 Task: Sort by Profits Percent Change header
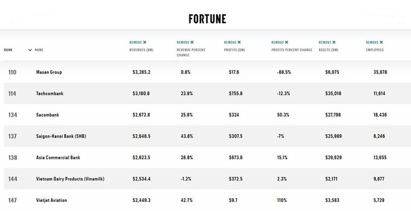tap(292, 50)
